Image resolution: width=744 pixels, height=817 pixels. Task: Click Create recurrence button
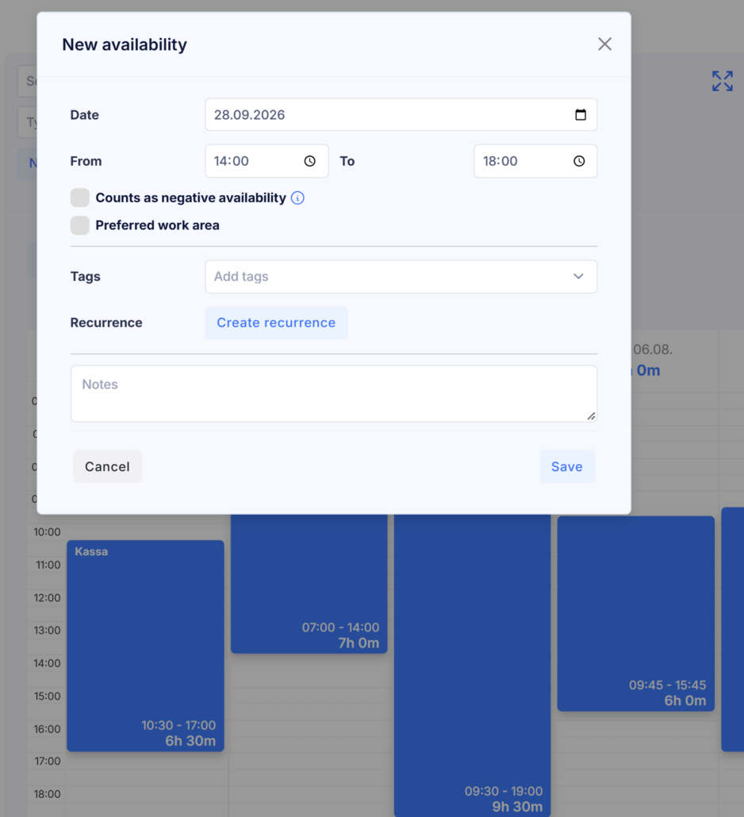(276, 323)
